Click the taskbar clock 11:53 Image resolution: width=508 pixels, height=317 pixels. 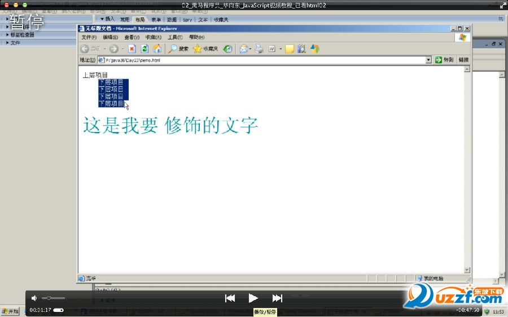coord(498,312)
